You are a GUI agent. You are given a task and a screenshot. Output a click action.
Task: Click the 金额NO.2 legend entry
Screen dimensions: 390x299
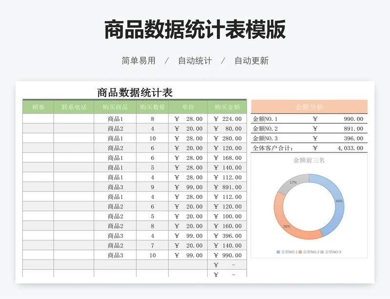tap(309, 252)
